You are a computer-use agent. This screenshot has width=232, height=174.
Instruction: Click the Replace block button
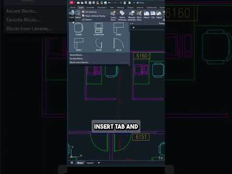[x=87, y=20]
